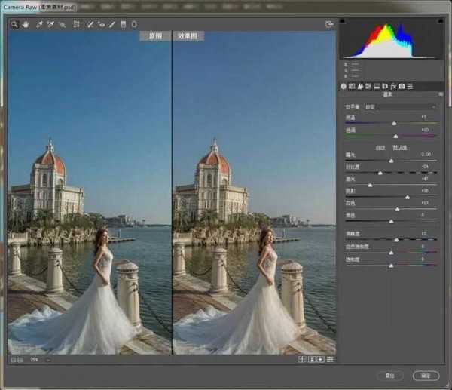The image size is (452, 390).
Task: Select the Zoom tool in the toolbar
Action: (x=14, y=24)
